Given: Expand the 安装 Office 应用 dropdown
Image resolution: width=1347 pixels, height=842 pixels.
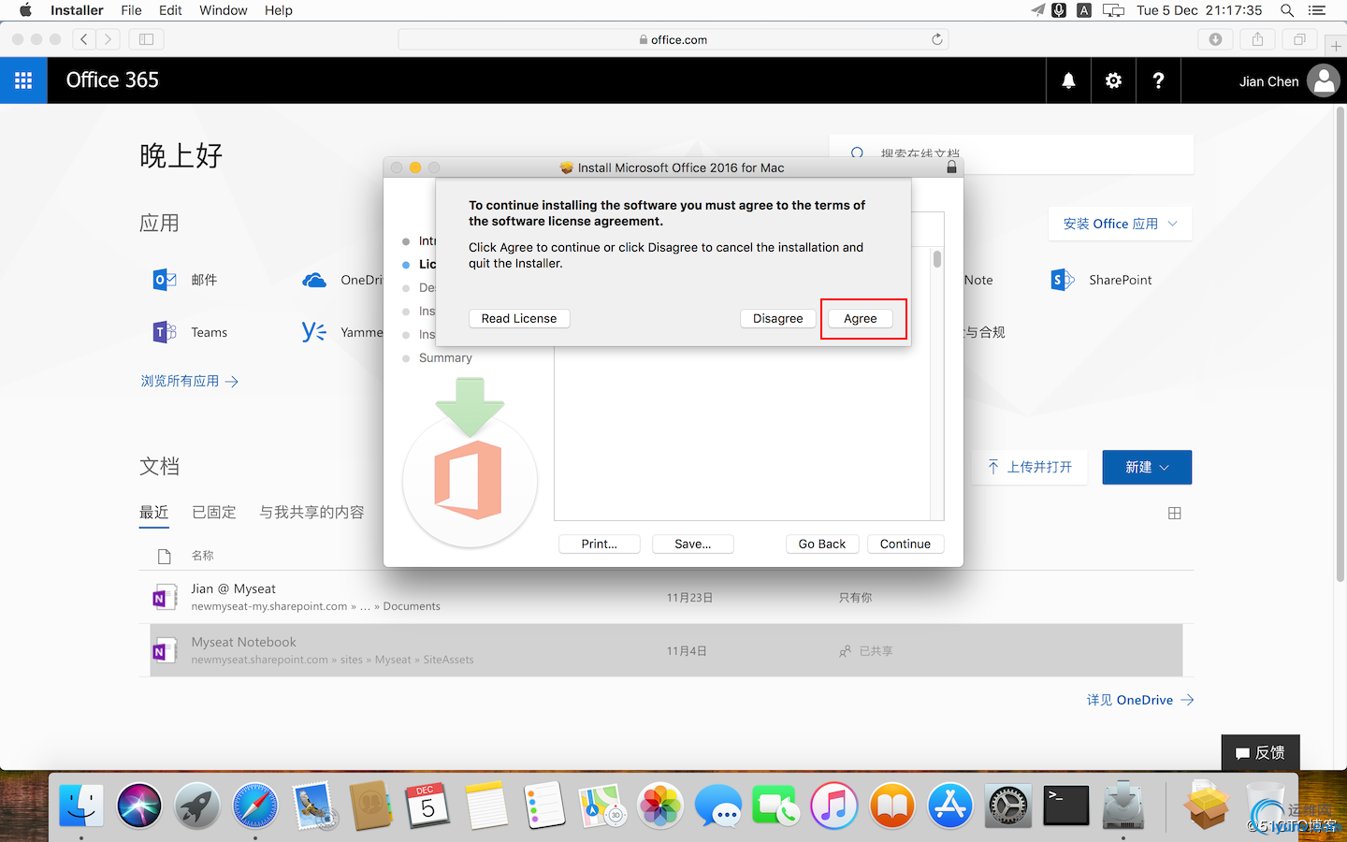Looking at the screenshot, I should coord(1120,224).
